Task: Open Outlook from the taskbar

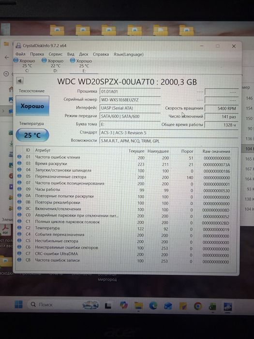Action: [168, 306]
